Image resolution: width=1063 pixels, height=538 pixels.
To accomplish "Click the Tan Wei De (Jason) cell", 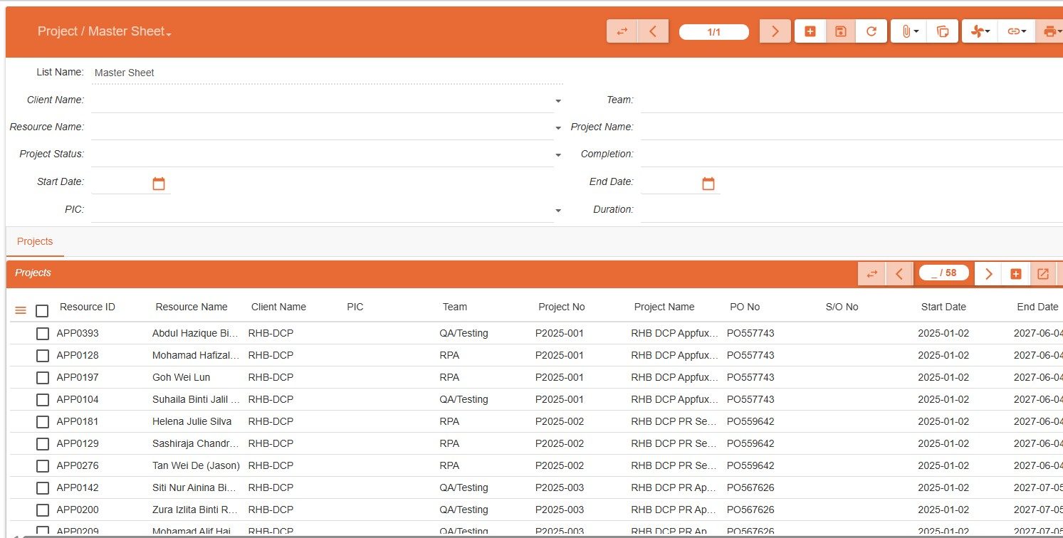I will click(196, 465).
